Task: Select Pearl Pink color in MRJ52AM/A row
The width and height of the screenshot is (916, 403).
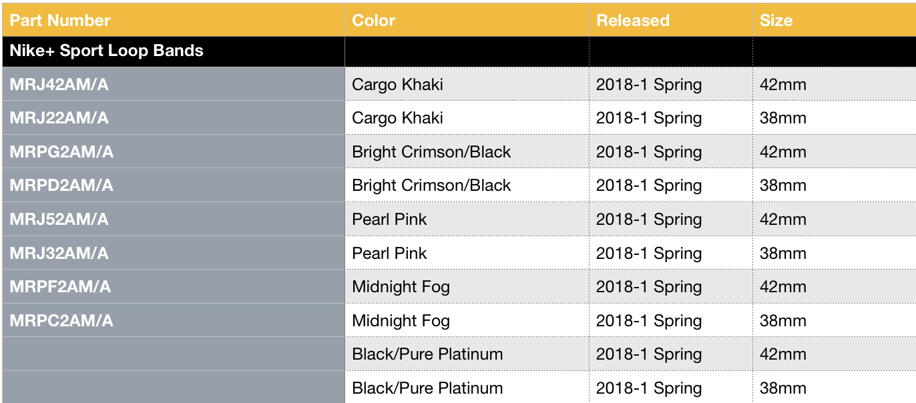Action: pos(389,220)
